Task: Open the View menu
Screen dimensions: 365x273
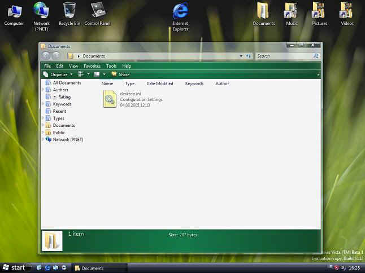Action: (73, 66)
